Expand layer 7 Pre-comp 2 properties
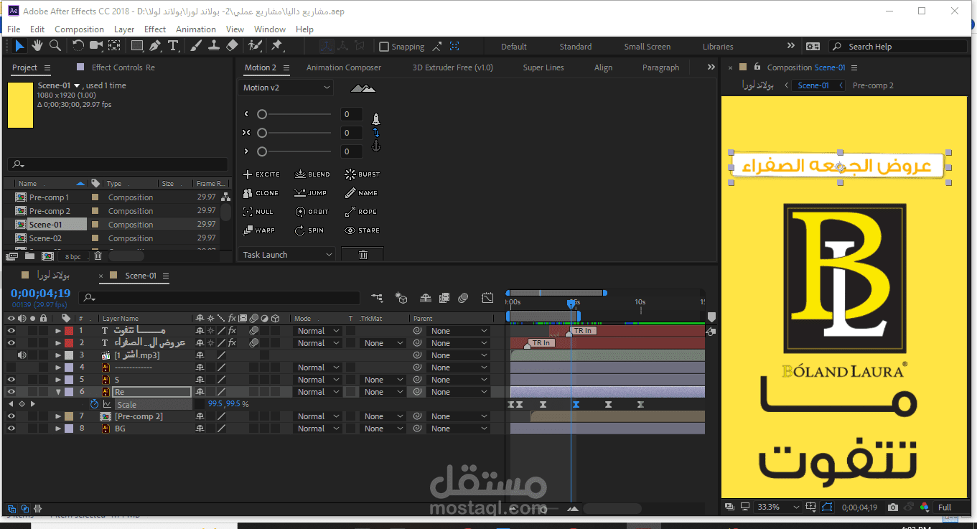The width and height of the screenshot is (977, 529). 58,416
